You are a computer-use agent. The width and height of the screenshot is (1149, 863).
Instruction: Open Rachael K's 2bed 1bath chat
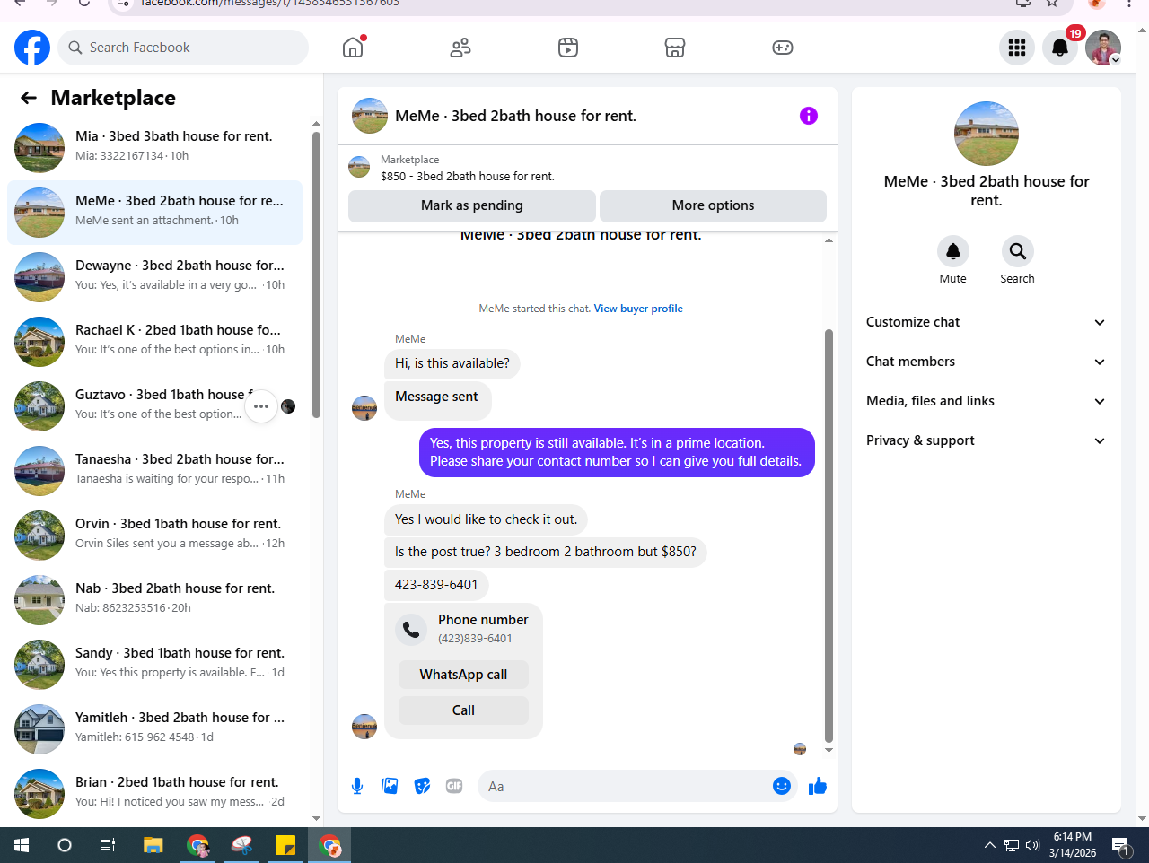point(154,342)
